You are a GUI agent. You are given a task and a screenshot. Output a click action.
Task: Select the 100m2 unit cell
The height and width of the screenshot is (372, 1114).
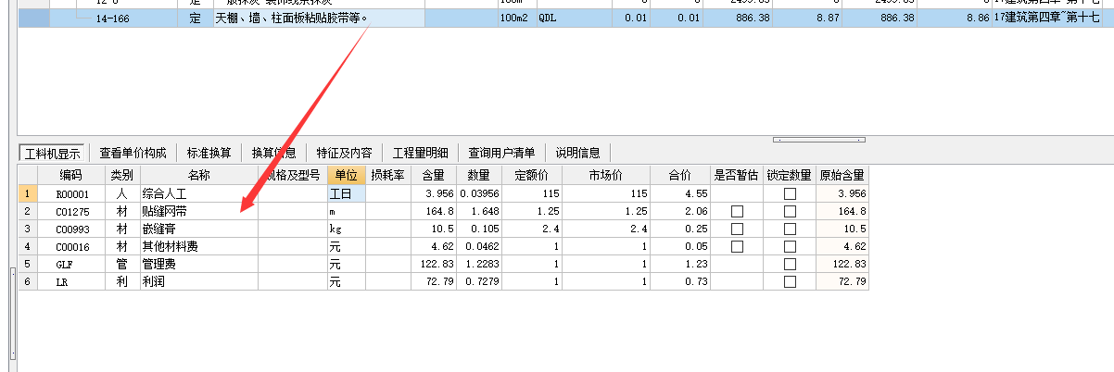click(x=516, y=18)
